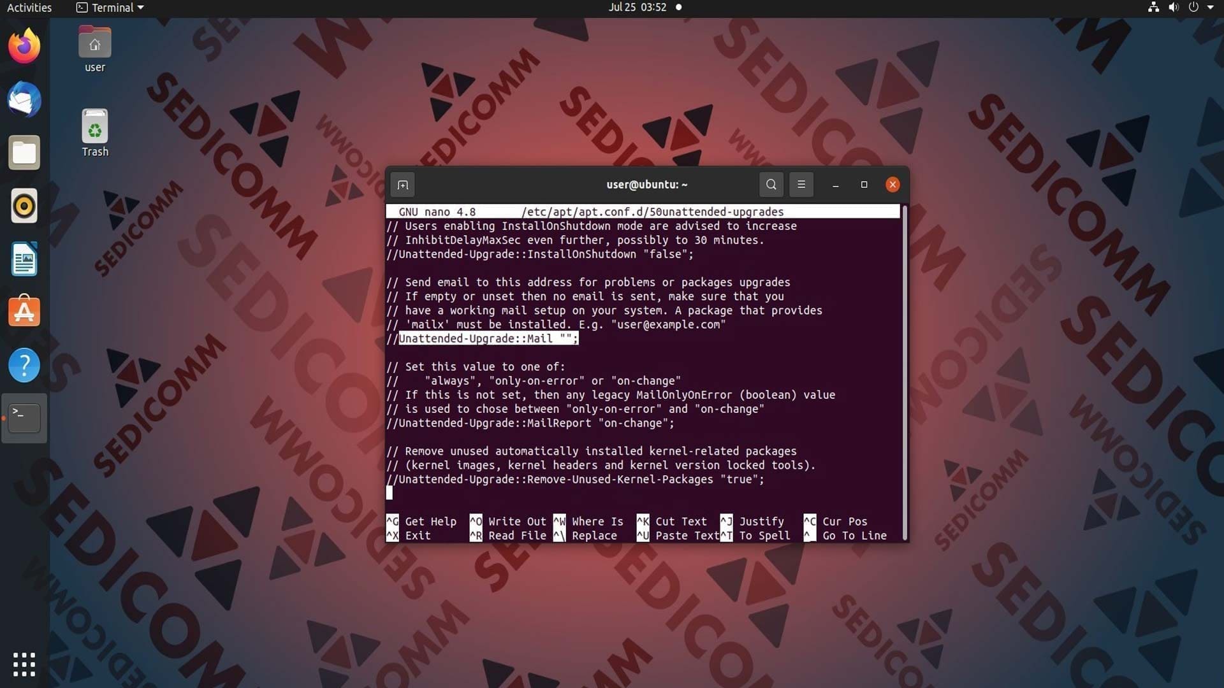The image size is (1224, 688).
Task: Open Ubuntu Software store icon
Action: [24, 312]
